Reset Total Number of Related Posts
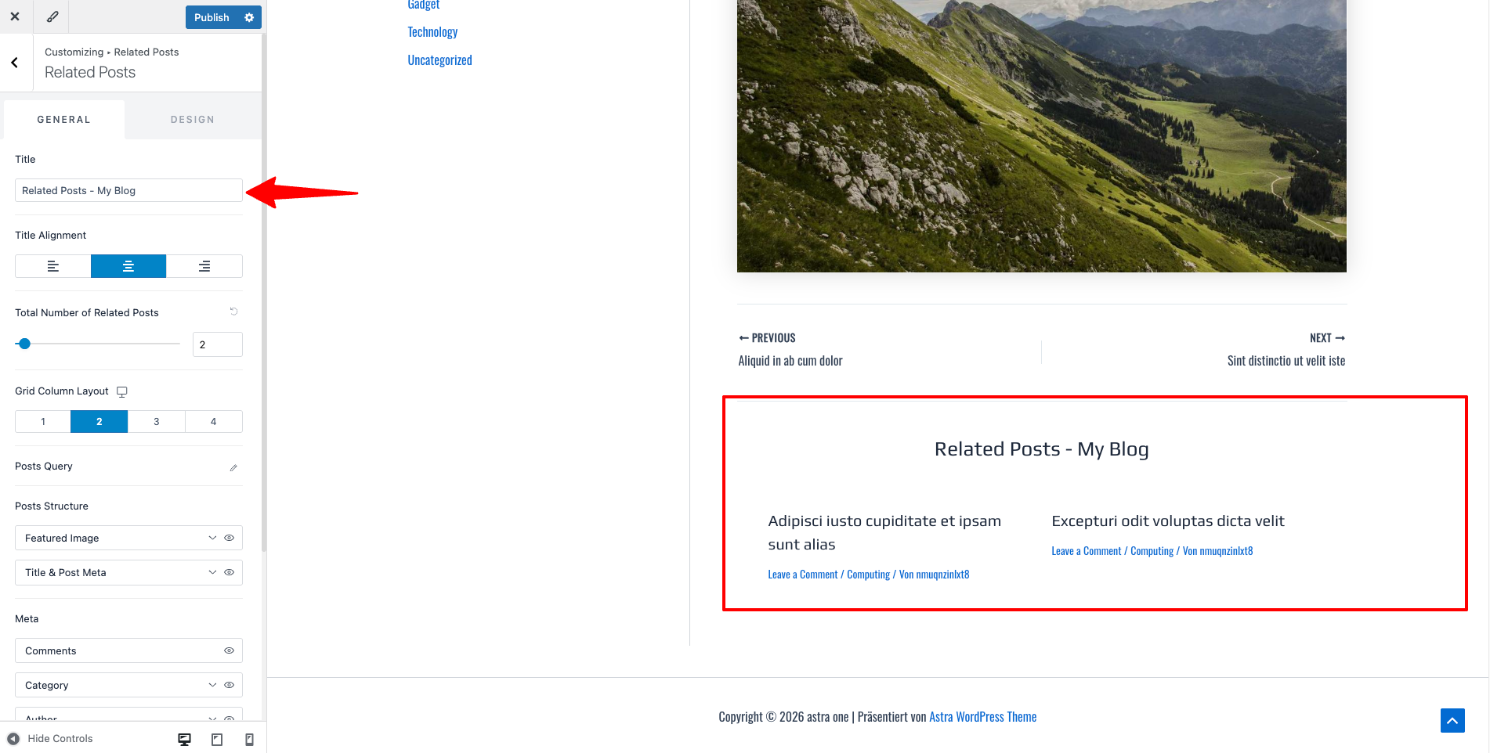The width and height of the screenshot is (1490, 753). coord(233,312)
